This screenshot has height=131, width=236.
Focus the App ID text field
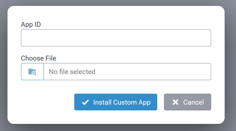point(116,38)
